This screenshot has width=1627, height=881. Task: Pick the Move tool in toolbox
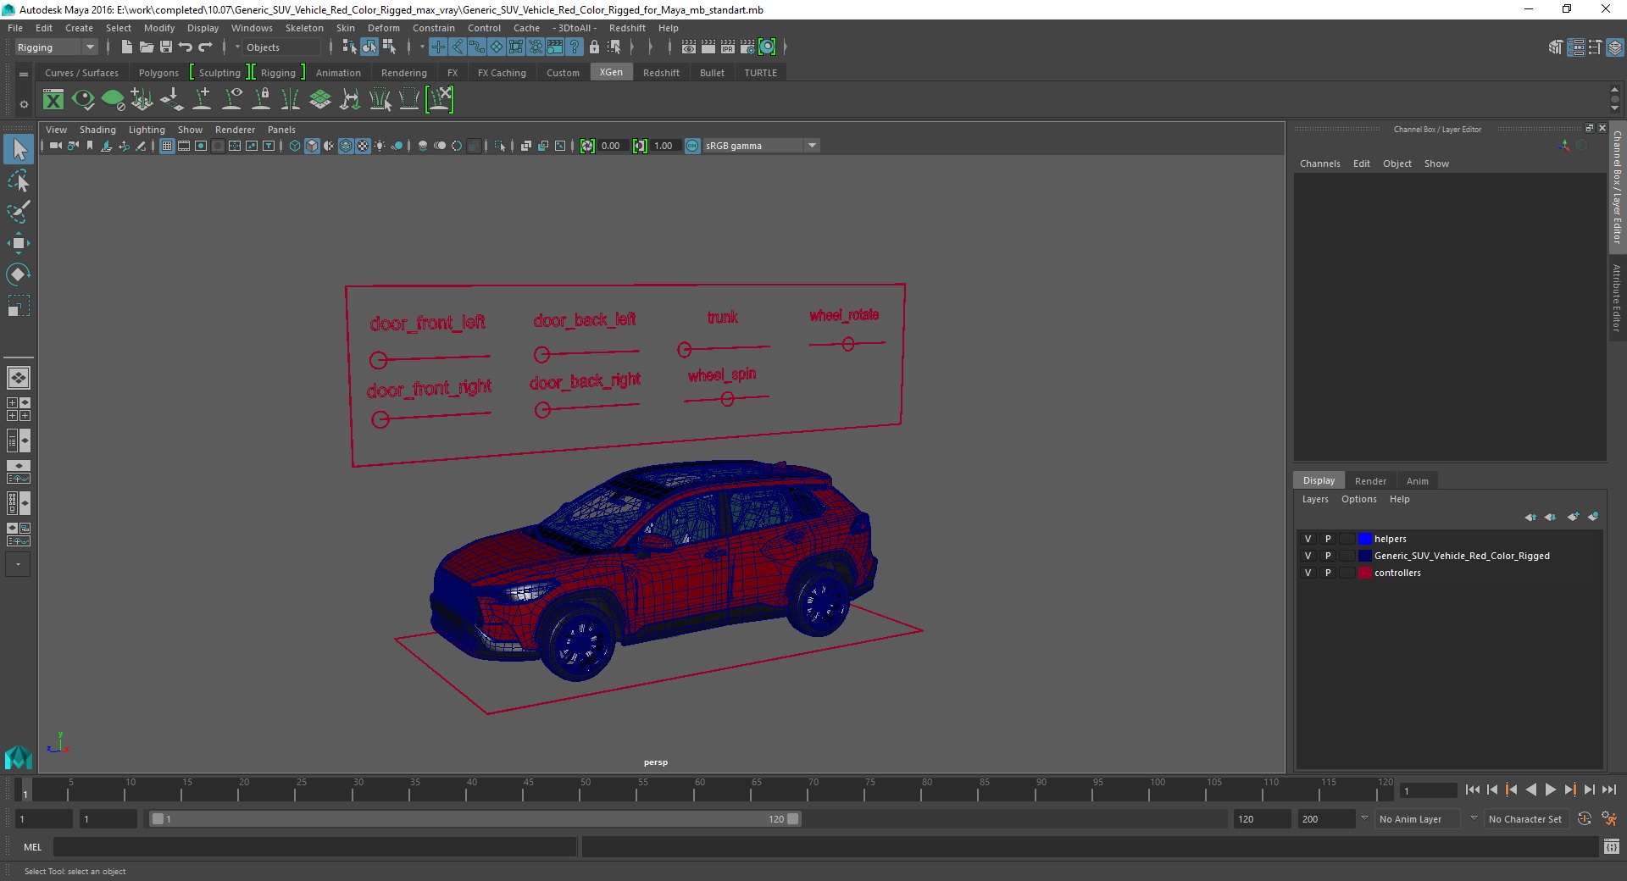click(19, 243)
